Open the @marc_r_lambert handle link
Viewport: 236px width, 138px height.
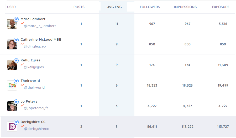point(40,26)
